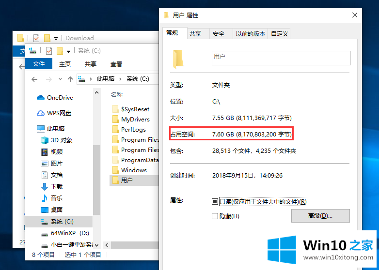
Task: Click the new folder icon in C: title bar
Action: [60, 51]
